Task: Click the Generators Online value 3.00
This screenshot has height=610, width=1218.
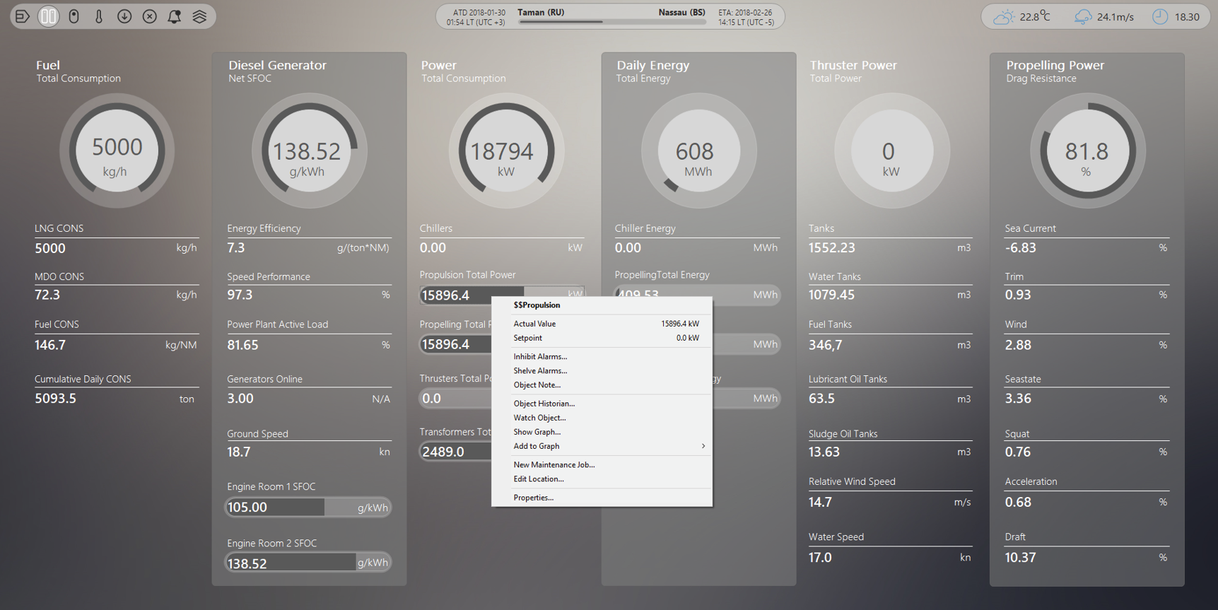Action: [x=240, y=399]
